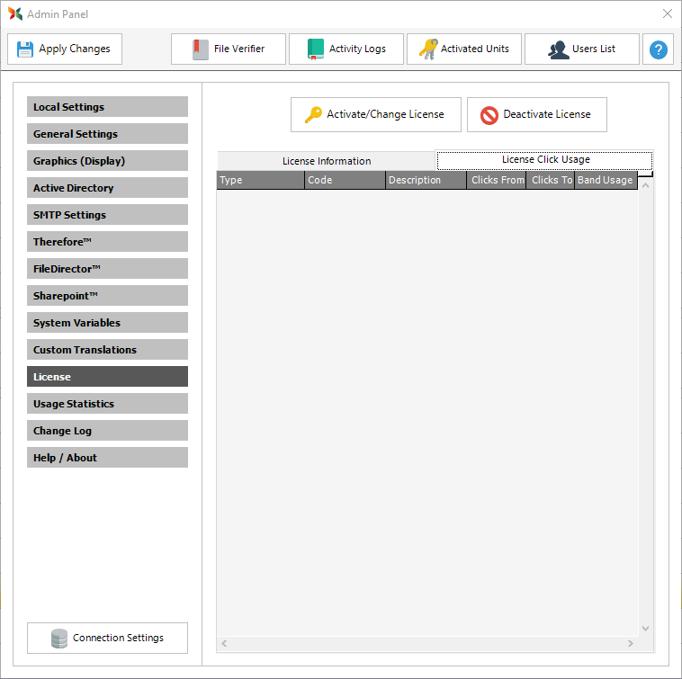Switch to the License Information tab
The width and height of the screenshot is (682, 679).
click(326, 161)
